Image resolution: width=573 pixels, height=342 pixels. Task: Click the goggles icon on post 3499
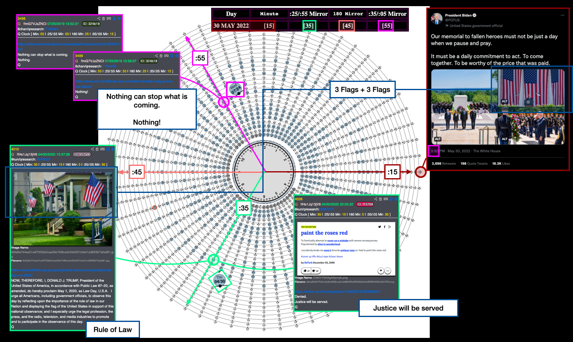coord(166,56)
